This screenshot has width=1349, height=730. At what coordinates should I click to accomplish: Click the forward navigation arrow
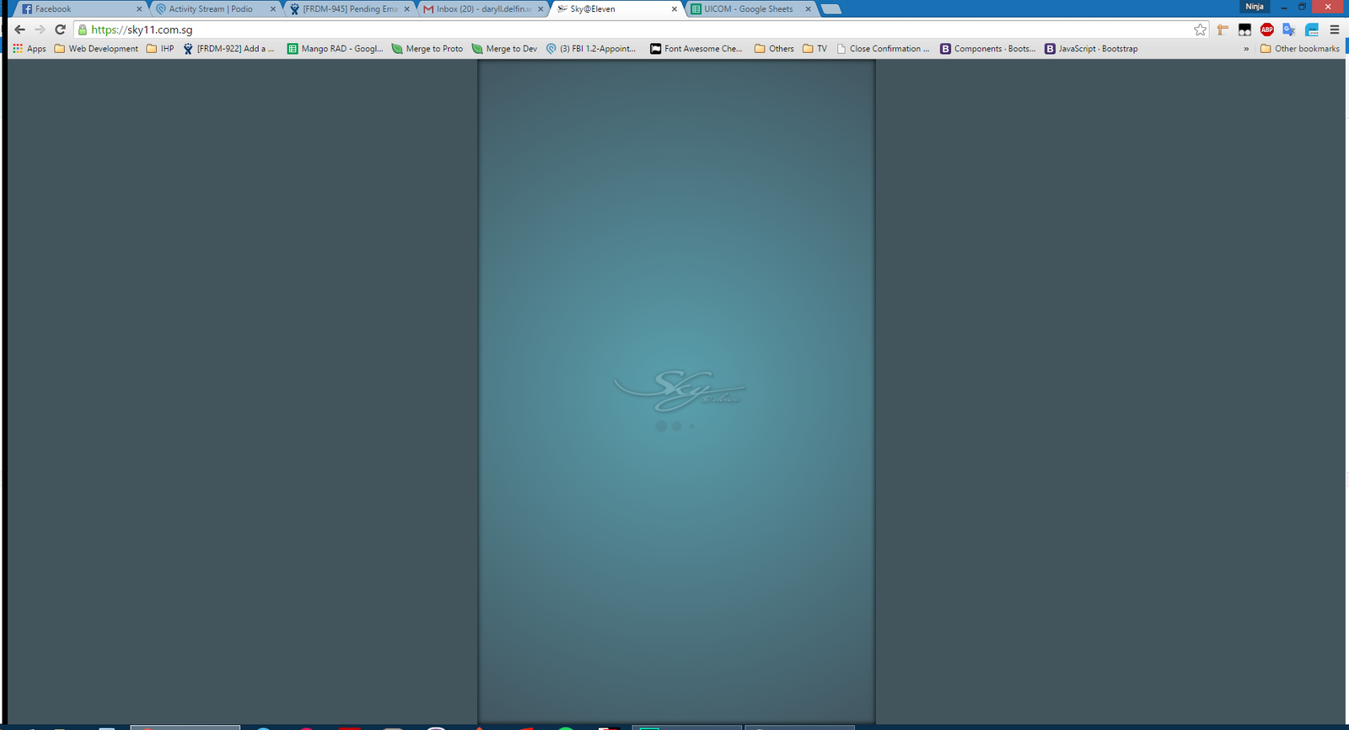(40, 30)
